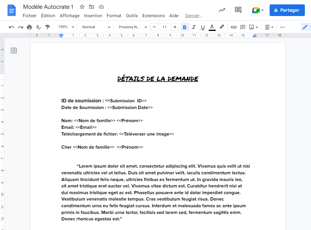Select the right indent marker on ruler
Viewport: 311px width, 230px height.
click(x=254, y=36)
